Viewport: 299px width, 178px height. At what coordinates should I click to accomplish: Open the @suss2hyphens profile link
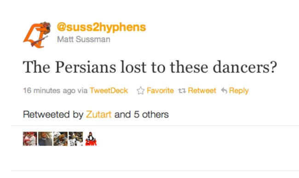102,27
